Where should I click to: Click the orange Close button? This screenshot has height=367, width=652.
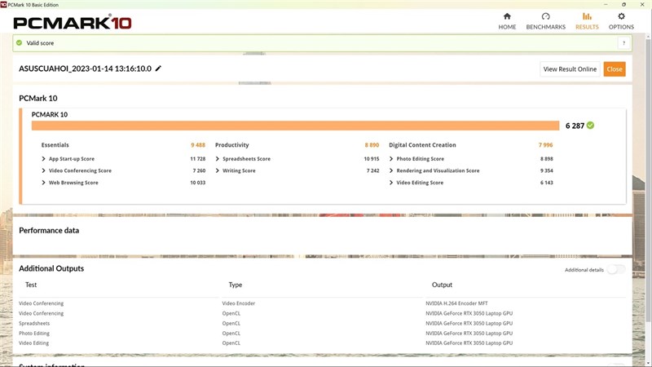(615, 69)
